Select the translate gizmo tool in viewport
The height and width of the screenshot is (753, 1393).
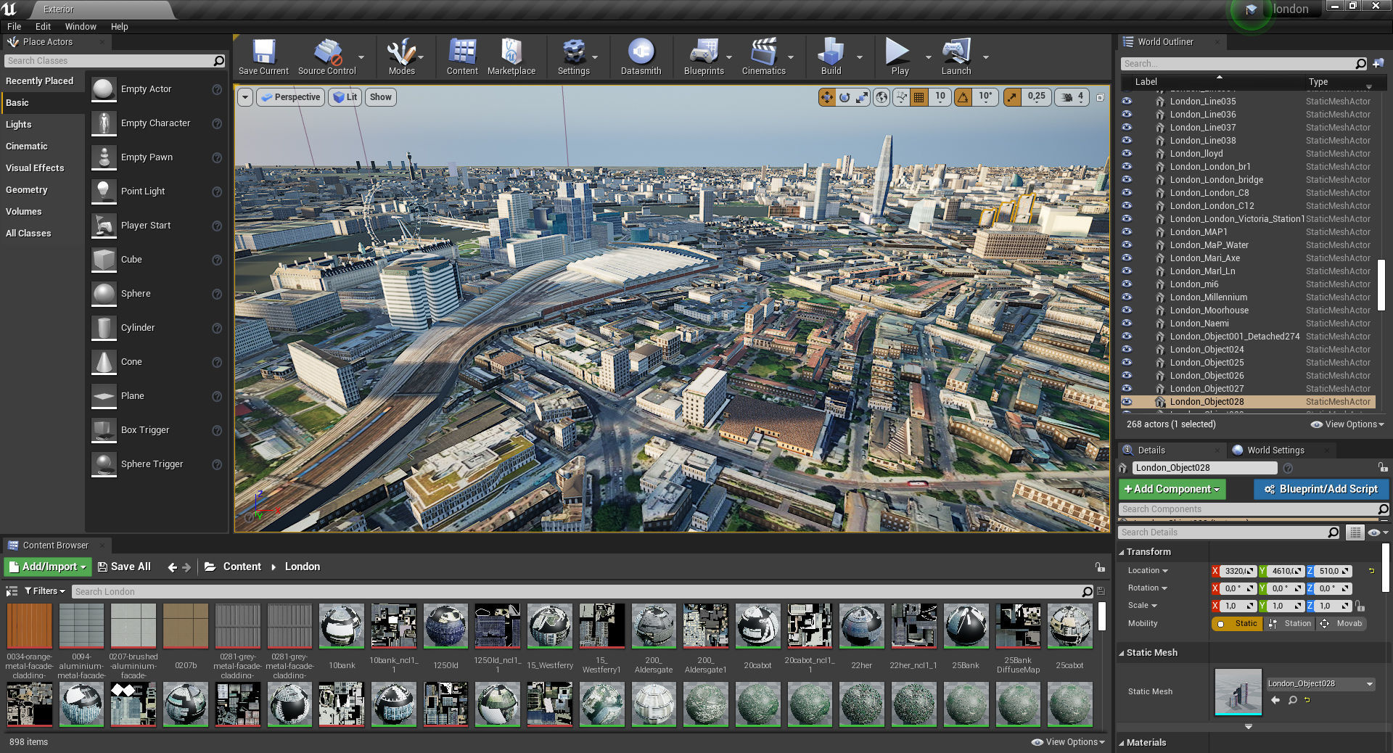click(827, 97)
